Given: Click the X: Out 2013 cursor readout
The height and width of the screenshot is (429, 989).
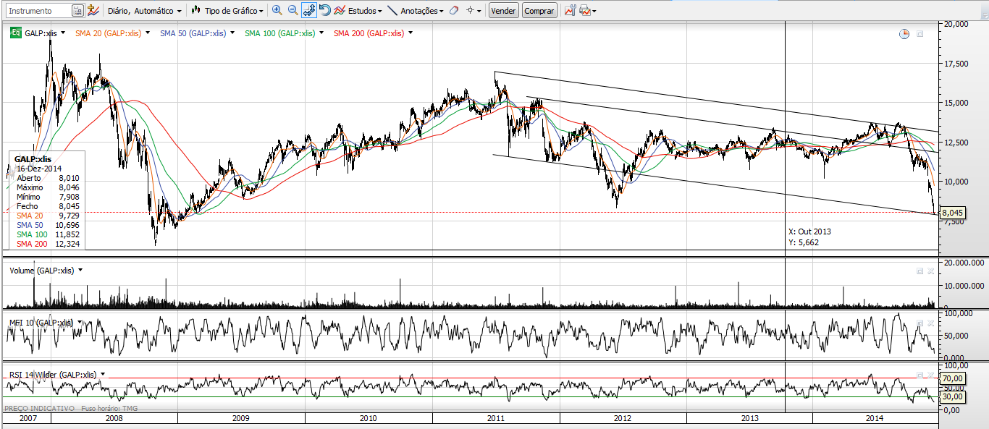Looking at the screenshot, I should tap(810, 232).
